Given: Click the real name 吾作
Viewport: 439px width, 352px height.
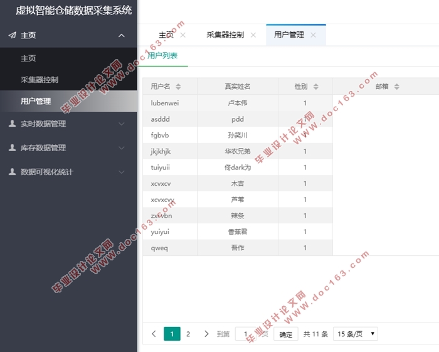Looking at the screenshot, I should pos(238,248).
